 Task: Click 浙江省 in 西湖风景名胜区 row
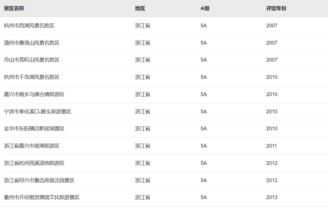tap(143, 26)
